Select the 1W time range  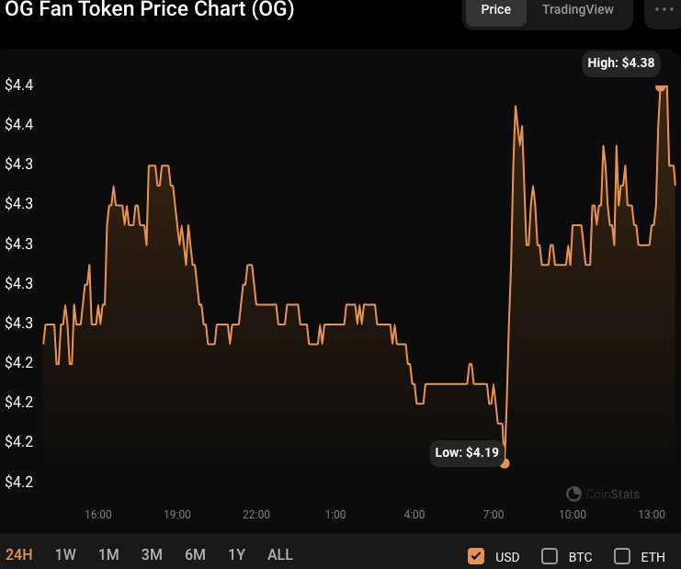(x=65, y=554)
